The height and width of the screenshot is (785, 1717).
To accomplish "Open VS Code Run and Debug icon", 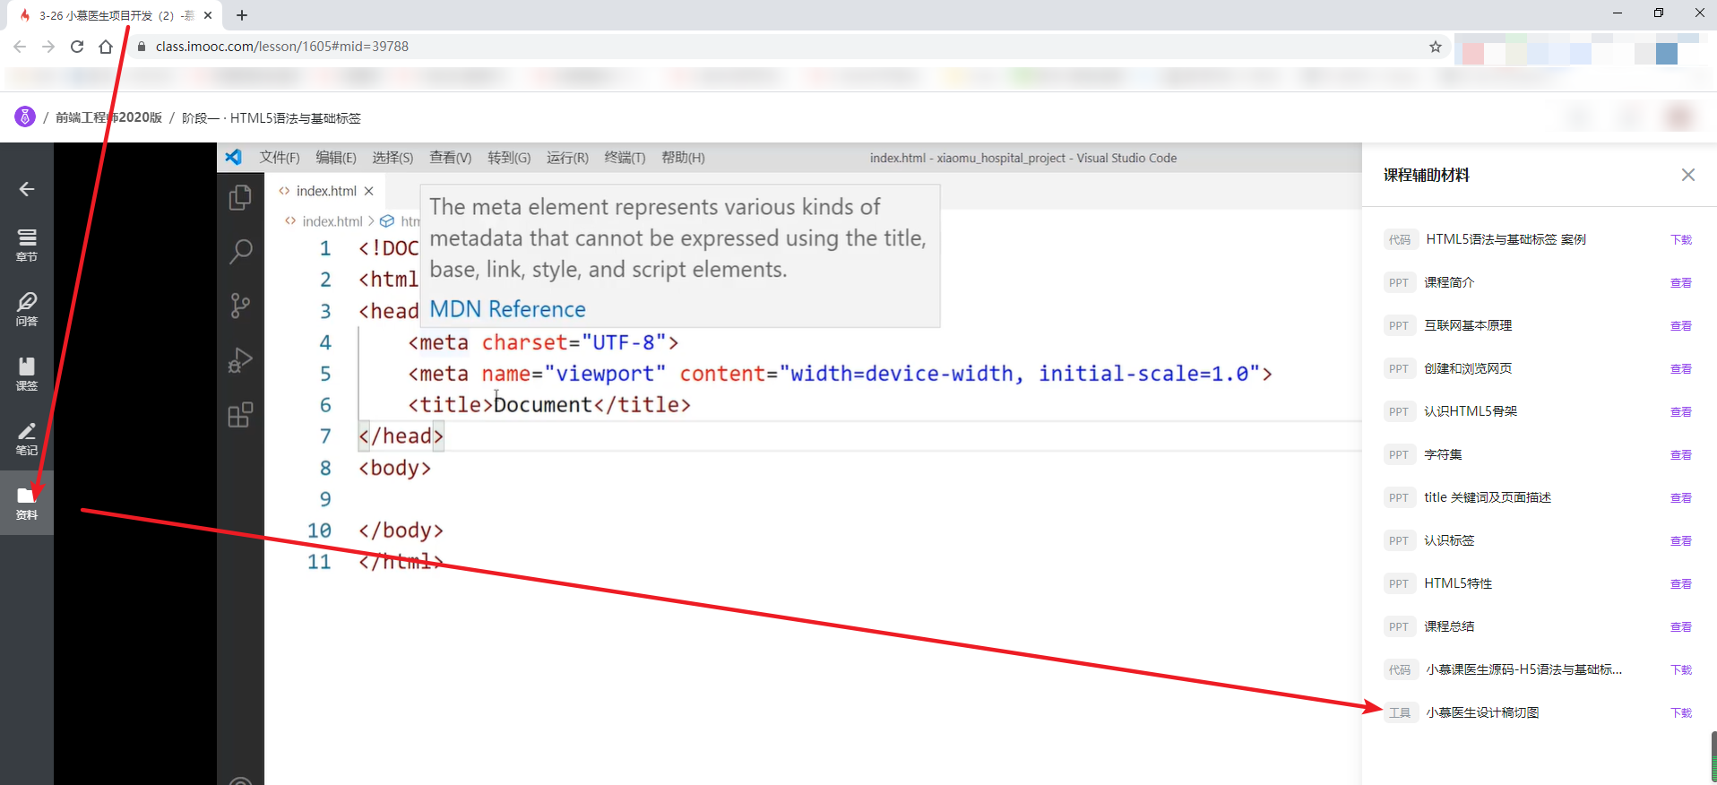I will 240,360.
